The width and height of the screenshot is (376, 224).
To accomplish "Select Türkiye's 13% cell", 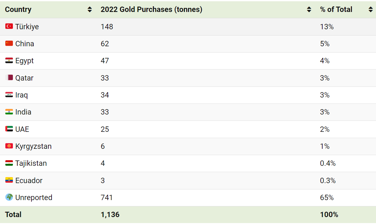I will (327, 27).
